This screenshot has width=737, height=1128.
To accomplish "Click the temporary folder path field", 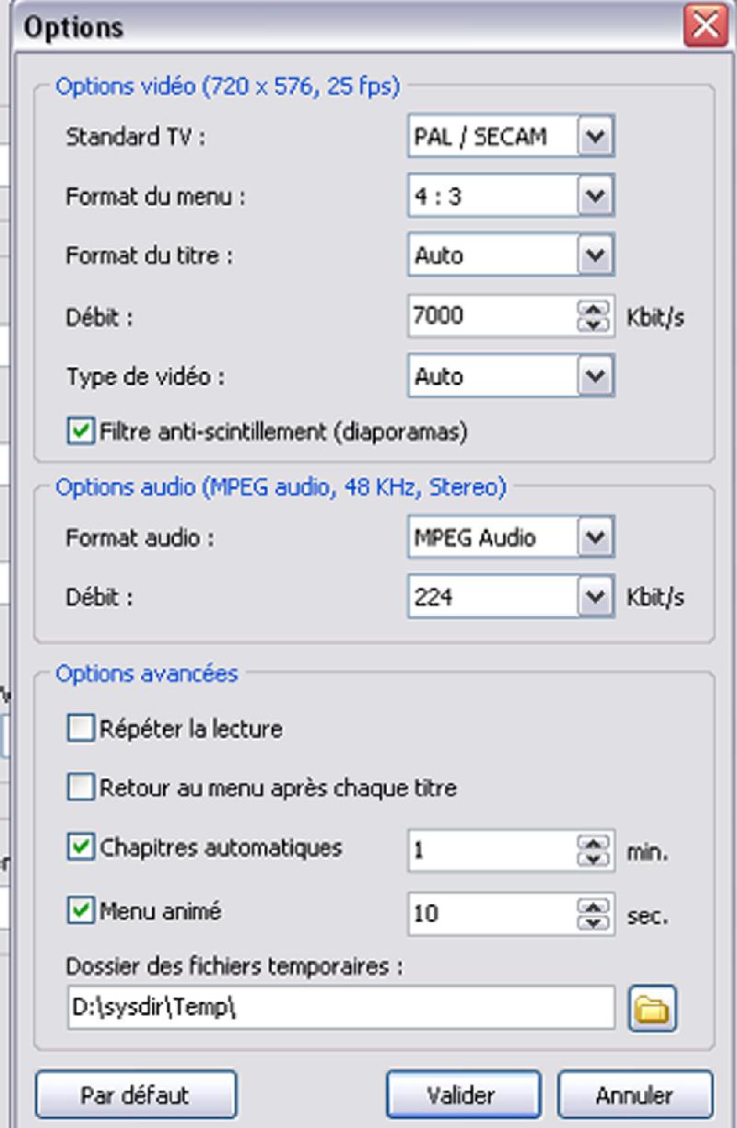I will pos(341,1008).
